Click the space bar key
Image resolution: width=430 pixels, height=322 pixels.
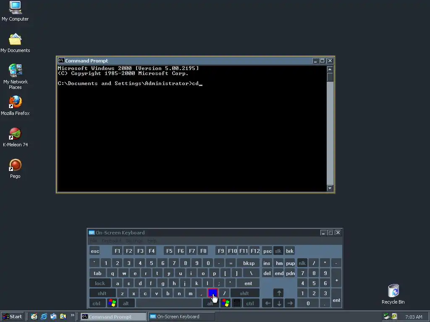[x=169, y=304]
